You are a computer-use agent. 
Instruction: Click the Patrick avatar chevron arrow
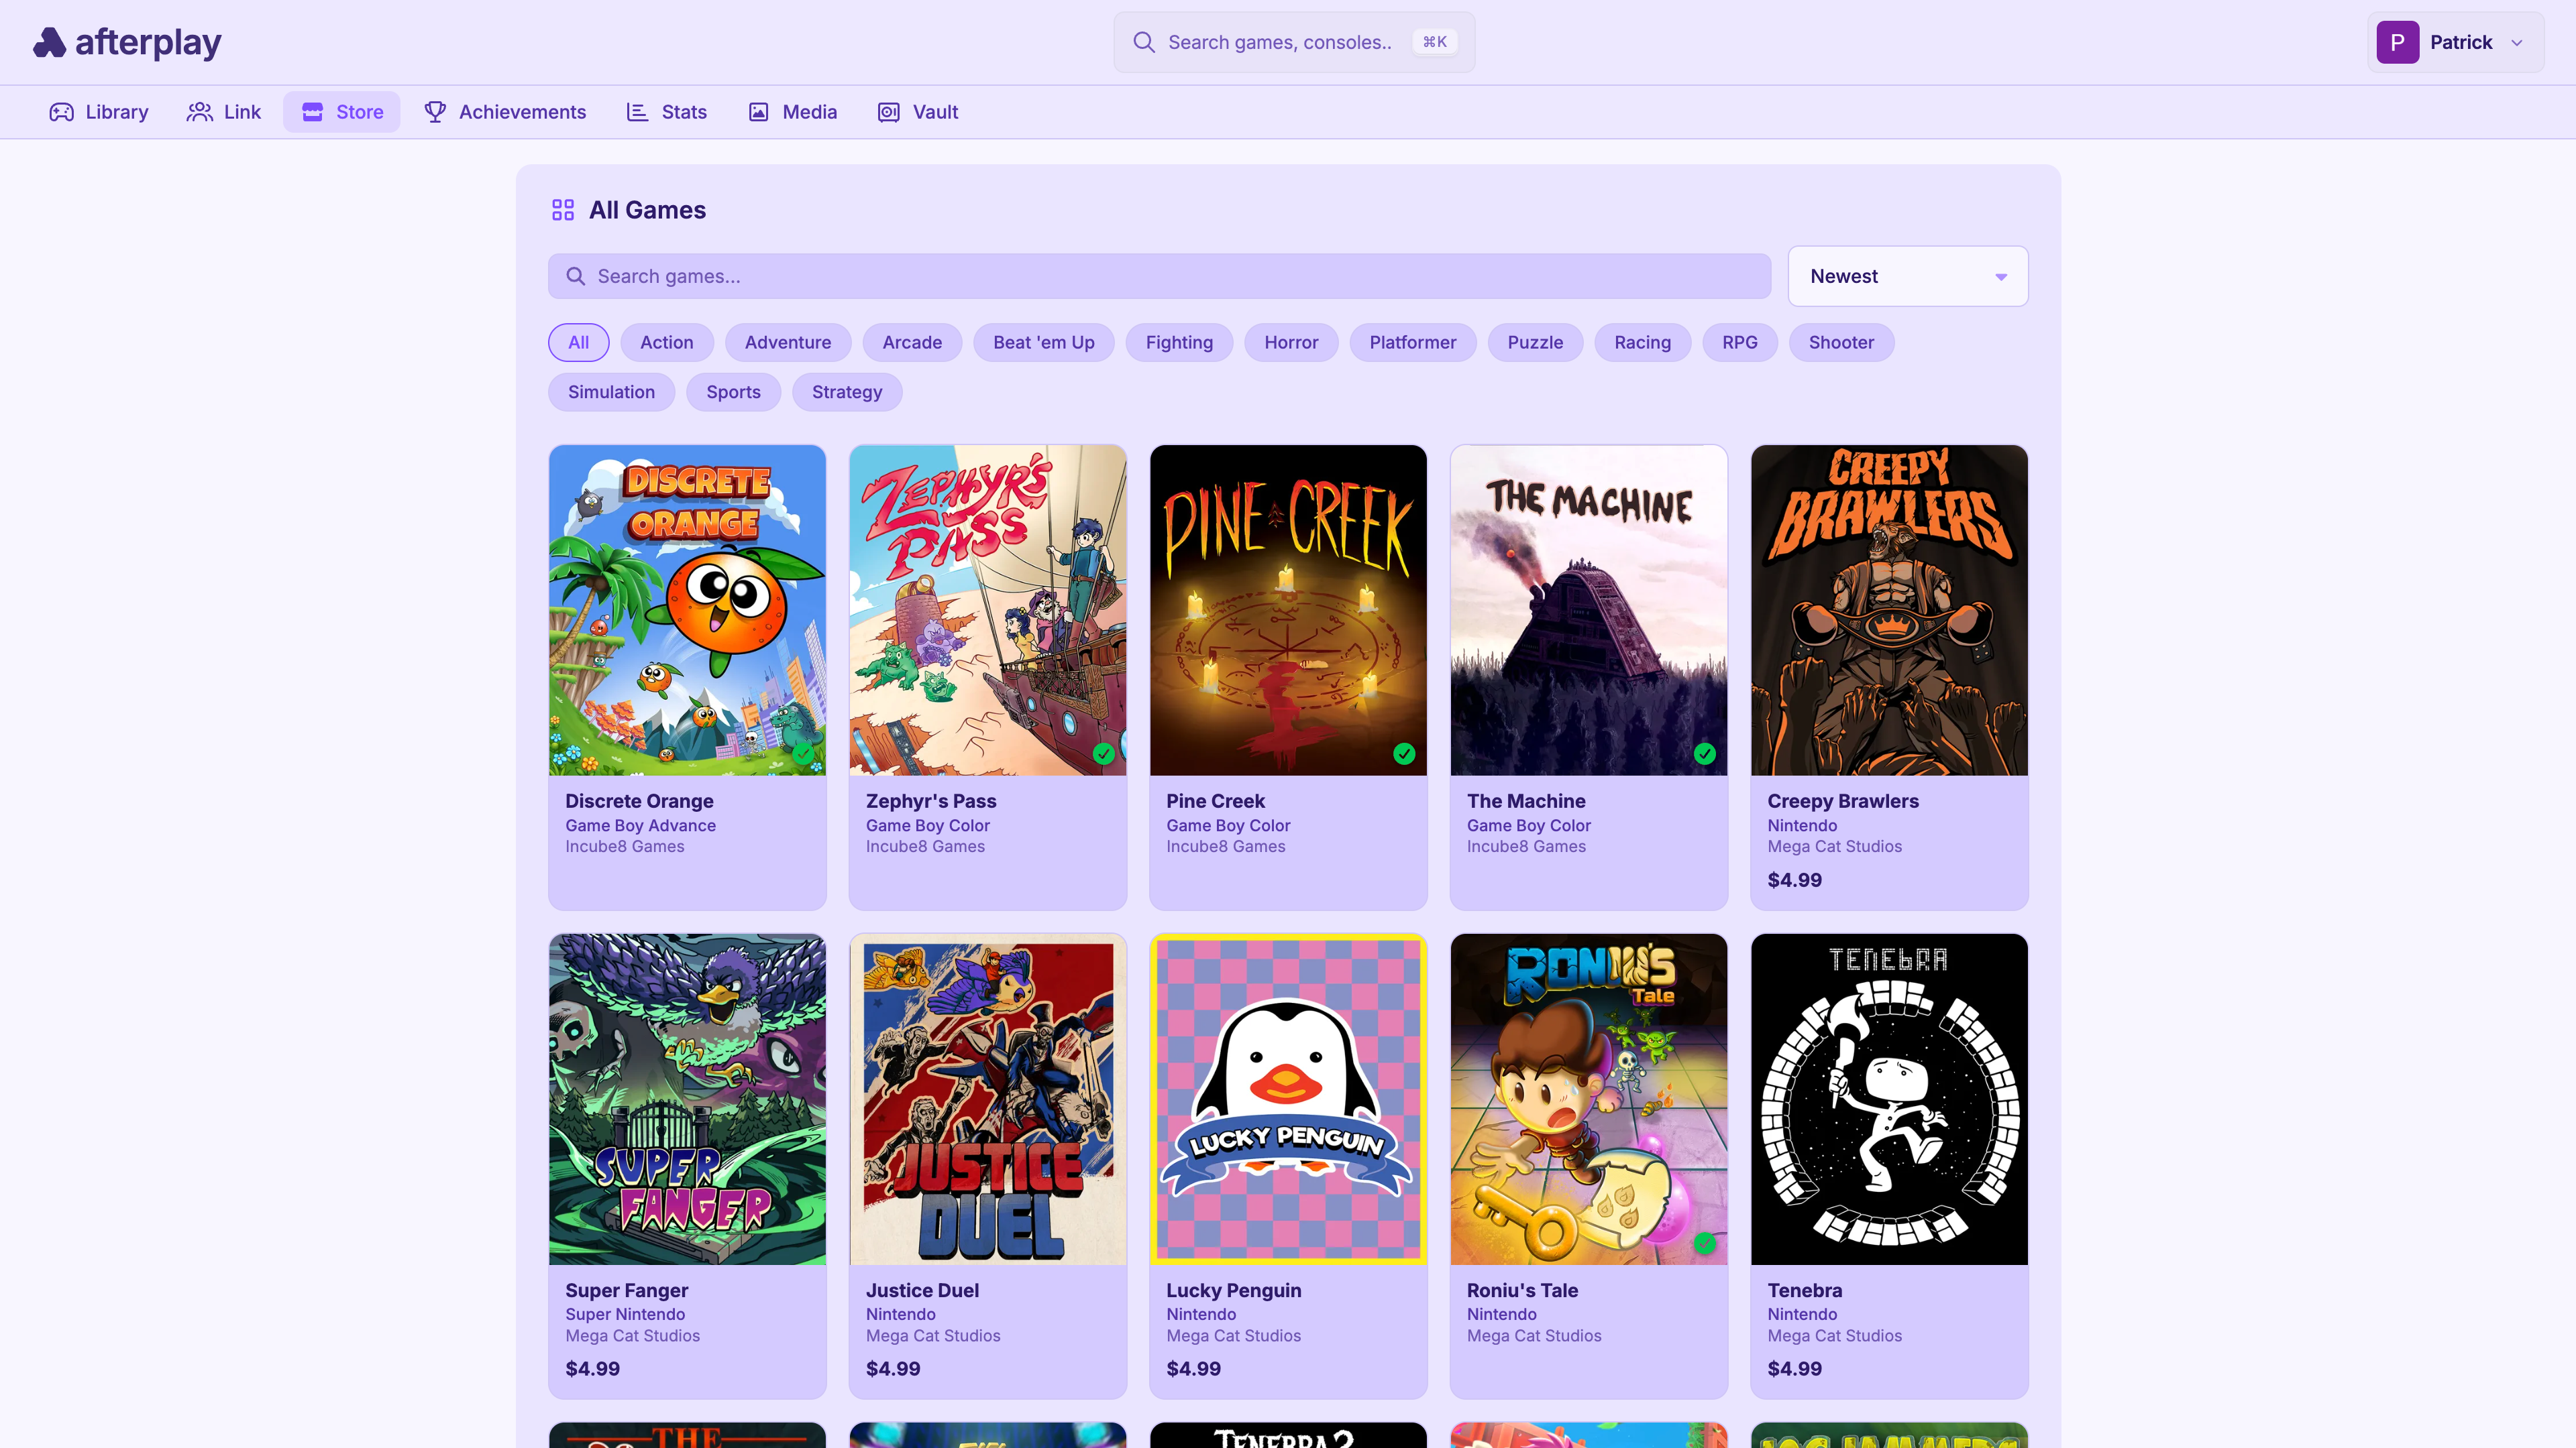(x=2517, y=43)
